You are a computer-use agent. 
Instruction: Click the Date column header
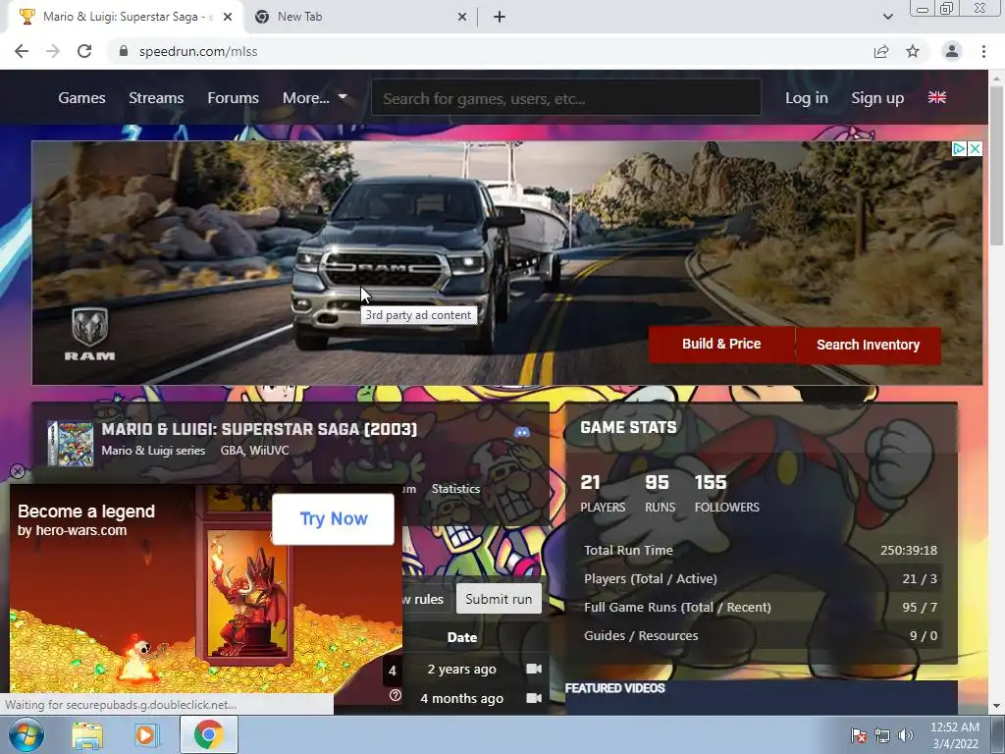(462, 637)
